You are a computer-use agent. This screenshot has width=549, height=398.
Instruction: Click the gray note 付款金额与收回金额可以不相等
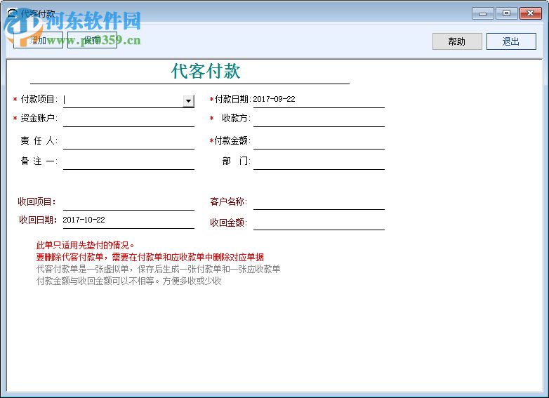[129, 281]
